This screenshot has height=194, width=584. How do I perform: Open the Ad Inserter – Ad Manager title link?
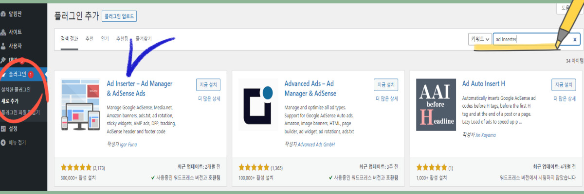click(x=140, y=88)
